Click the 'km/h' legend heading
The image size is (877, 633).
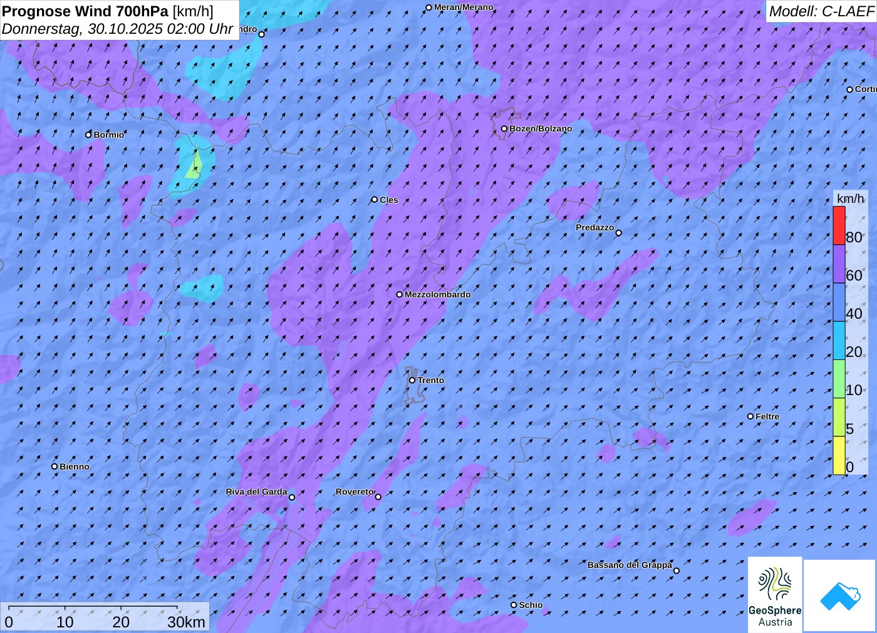click(x=850, y=198)
